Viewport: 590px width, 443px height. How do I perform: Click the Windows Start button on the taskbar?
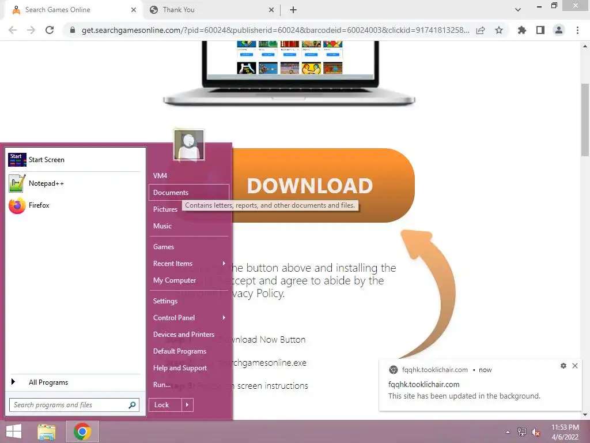14,431
